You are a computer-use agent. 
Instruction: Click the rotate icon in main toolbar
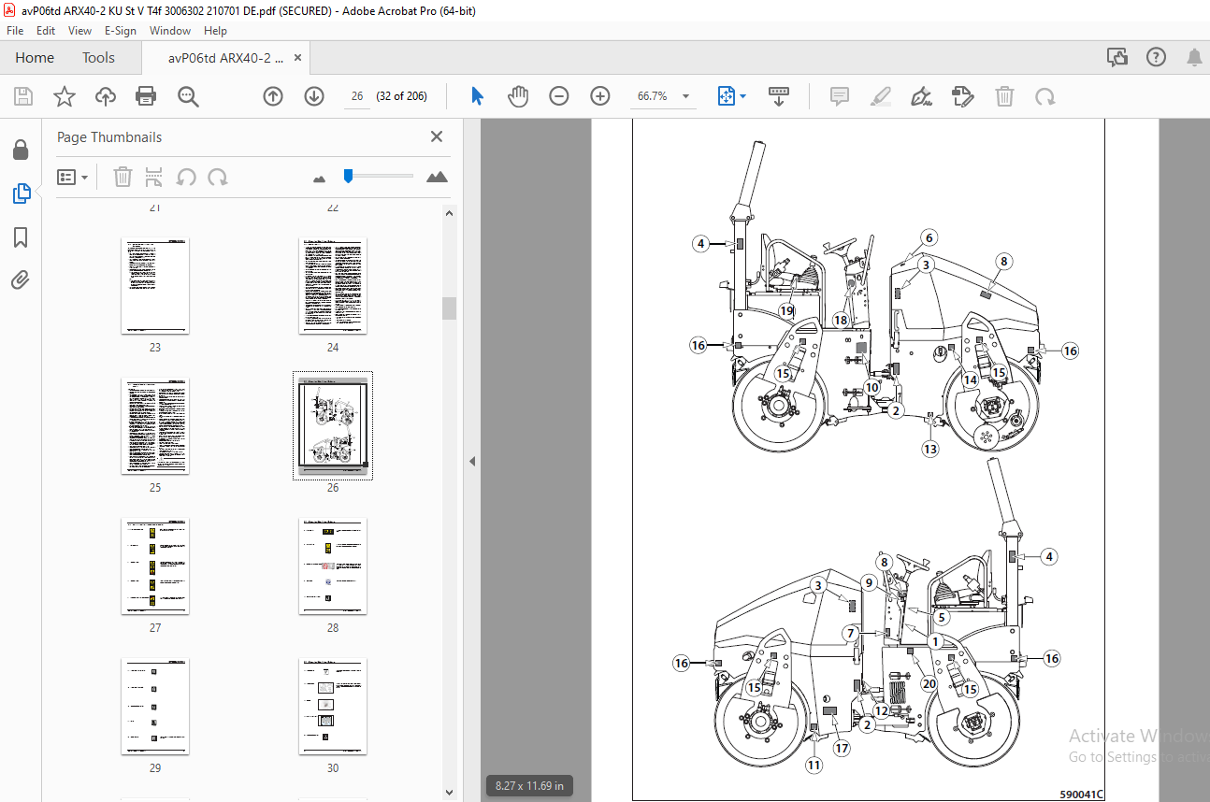(x=1044, y=96)
